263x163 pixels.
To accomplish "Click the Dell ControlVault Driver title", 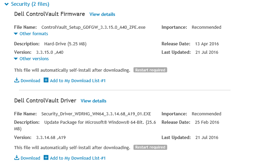I will pyautogui.click(x=45, y=101).
